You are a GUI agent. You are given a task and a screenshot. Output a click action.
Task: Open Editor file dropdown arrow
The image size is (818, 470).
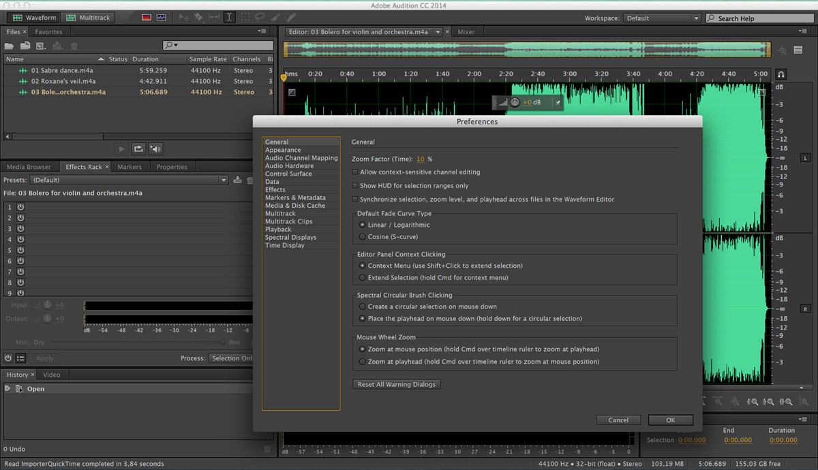438,32
